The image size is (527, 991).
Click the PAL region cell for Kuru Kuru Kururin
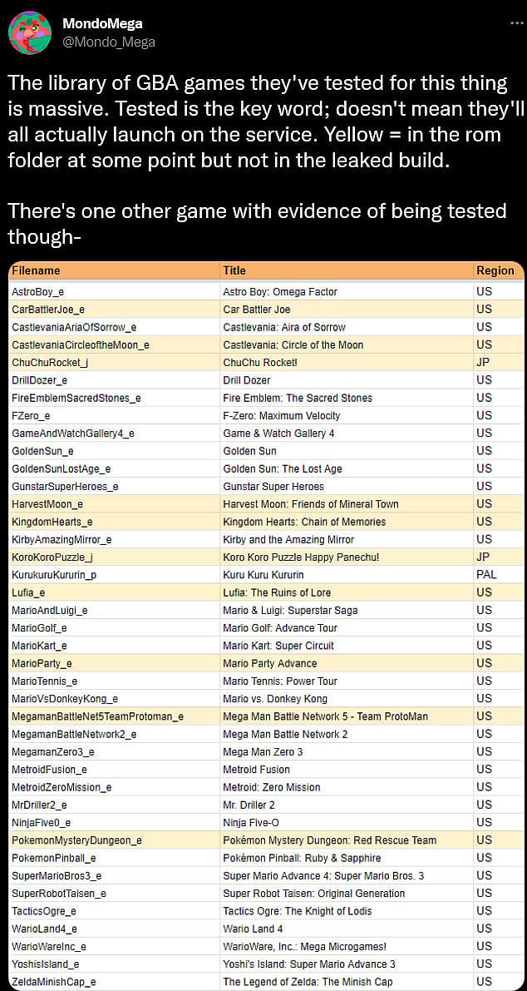point(486,575)
